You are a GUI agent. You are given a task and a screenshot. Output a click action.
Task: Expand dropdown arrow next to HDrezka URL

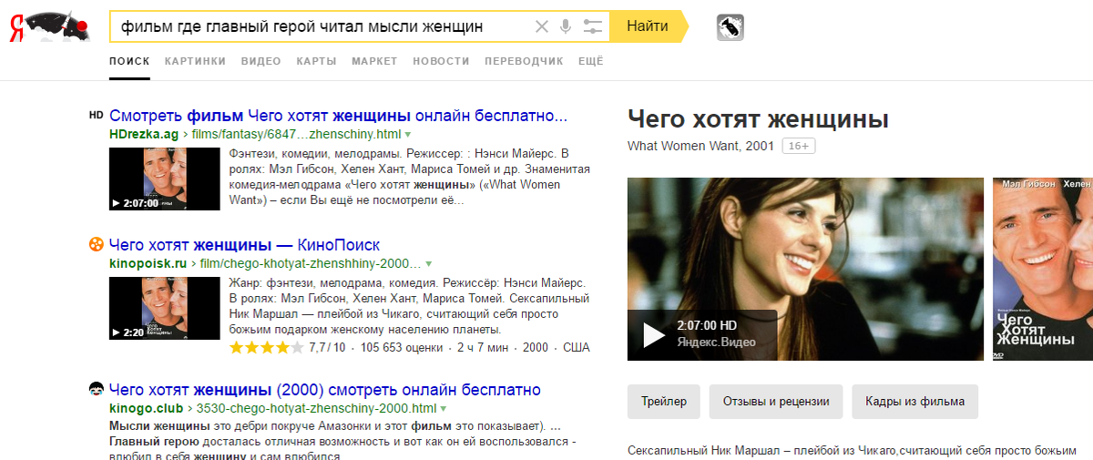click(x=407, y=135)
